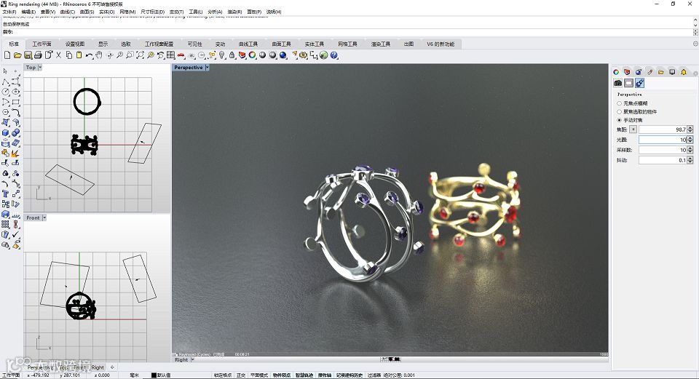Switch to the 曲线工具 toolbar tab

click(248, 44)
